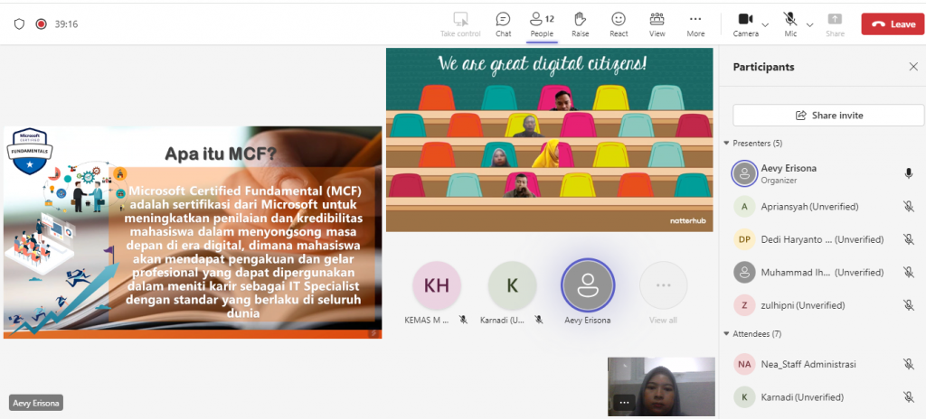Click the 39:16 meeting timer
The image size is (926, 419).
pyautogui.click(x=66, y=24)
